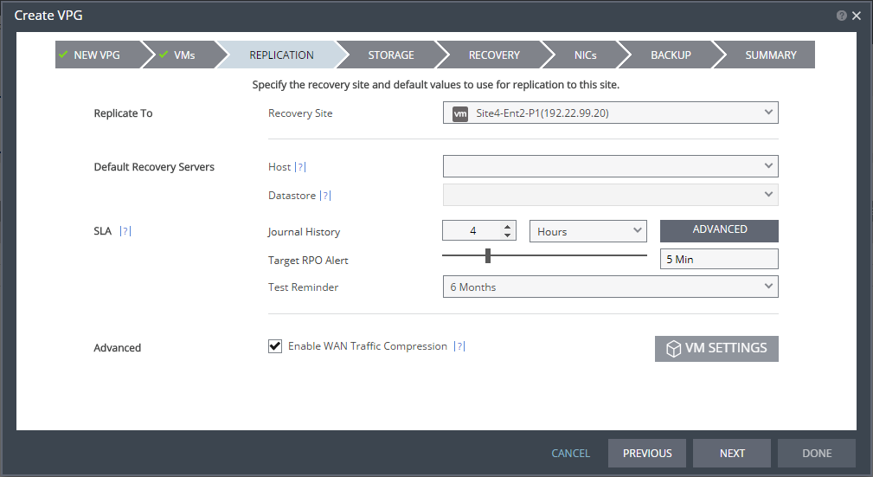Go to the RECOVERY step
The height and width of the screenshot is (477, 873).
494,55
